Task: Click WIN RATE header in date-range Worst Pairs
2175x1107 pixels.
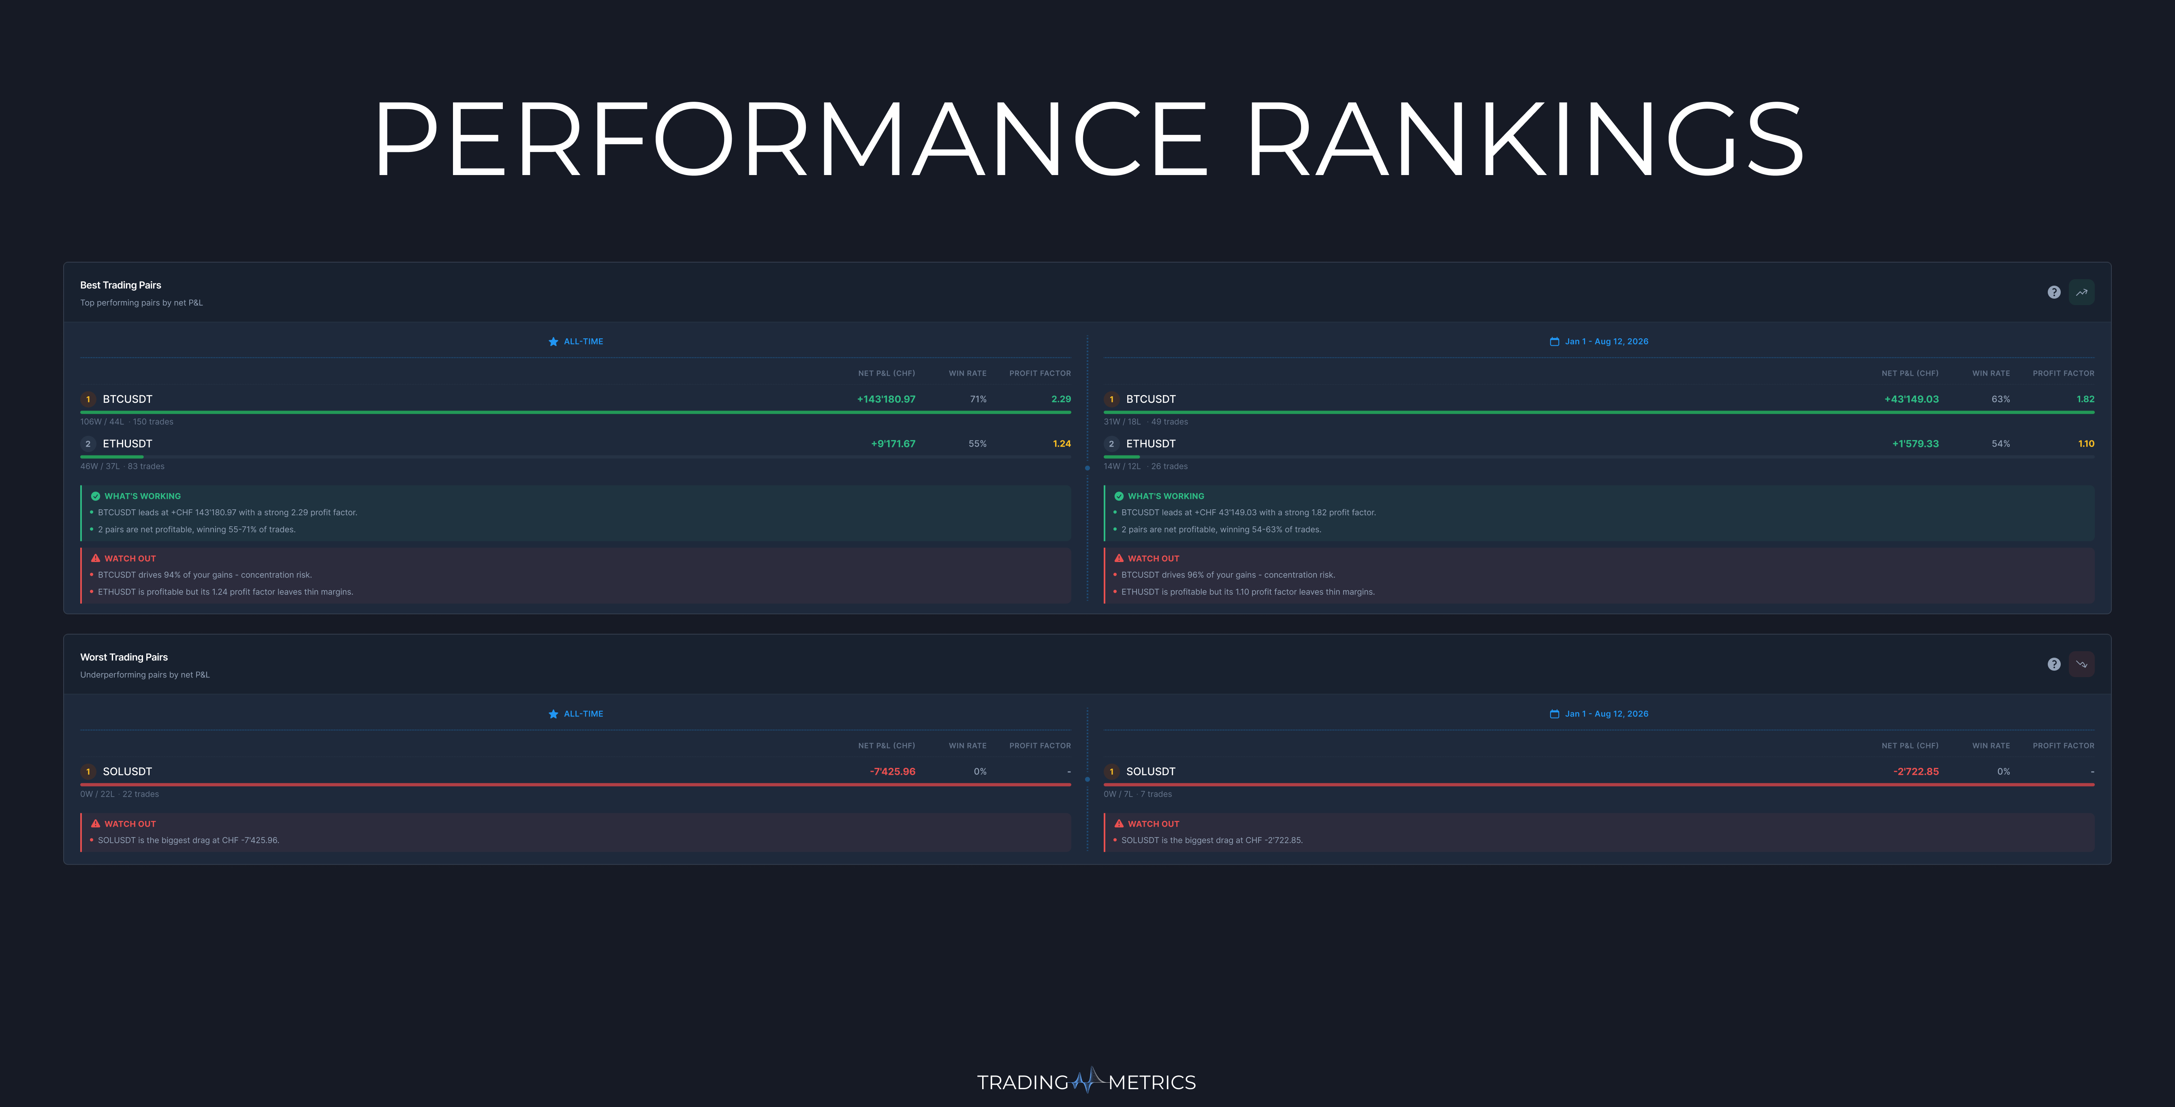Action: tap(1991, 746)
